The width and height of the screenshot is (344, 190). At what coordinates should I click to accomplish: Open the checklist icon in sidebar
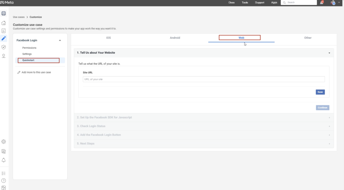tap(4, 30)
